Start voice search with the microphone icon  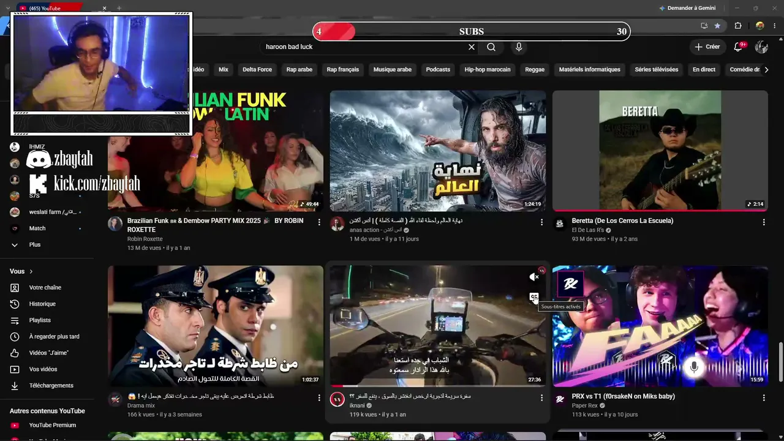point(519,47)
